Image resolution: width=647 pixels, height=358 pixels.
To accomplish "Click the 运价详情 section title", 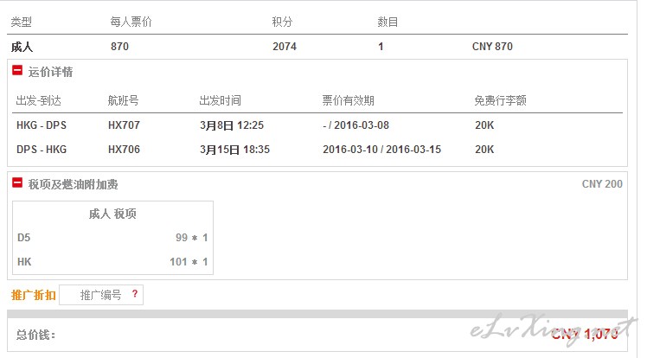I will pos(50,72).
